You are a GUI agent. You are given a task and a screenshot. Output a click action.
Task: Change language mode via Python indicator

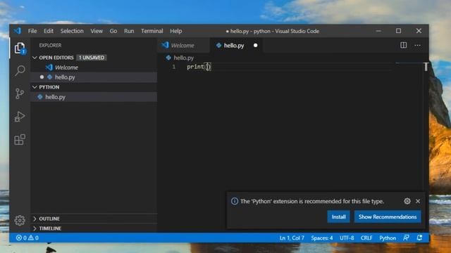[x=388, y=238]
